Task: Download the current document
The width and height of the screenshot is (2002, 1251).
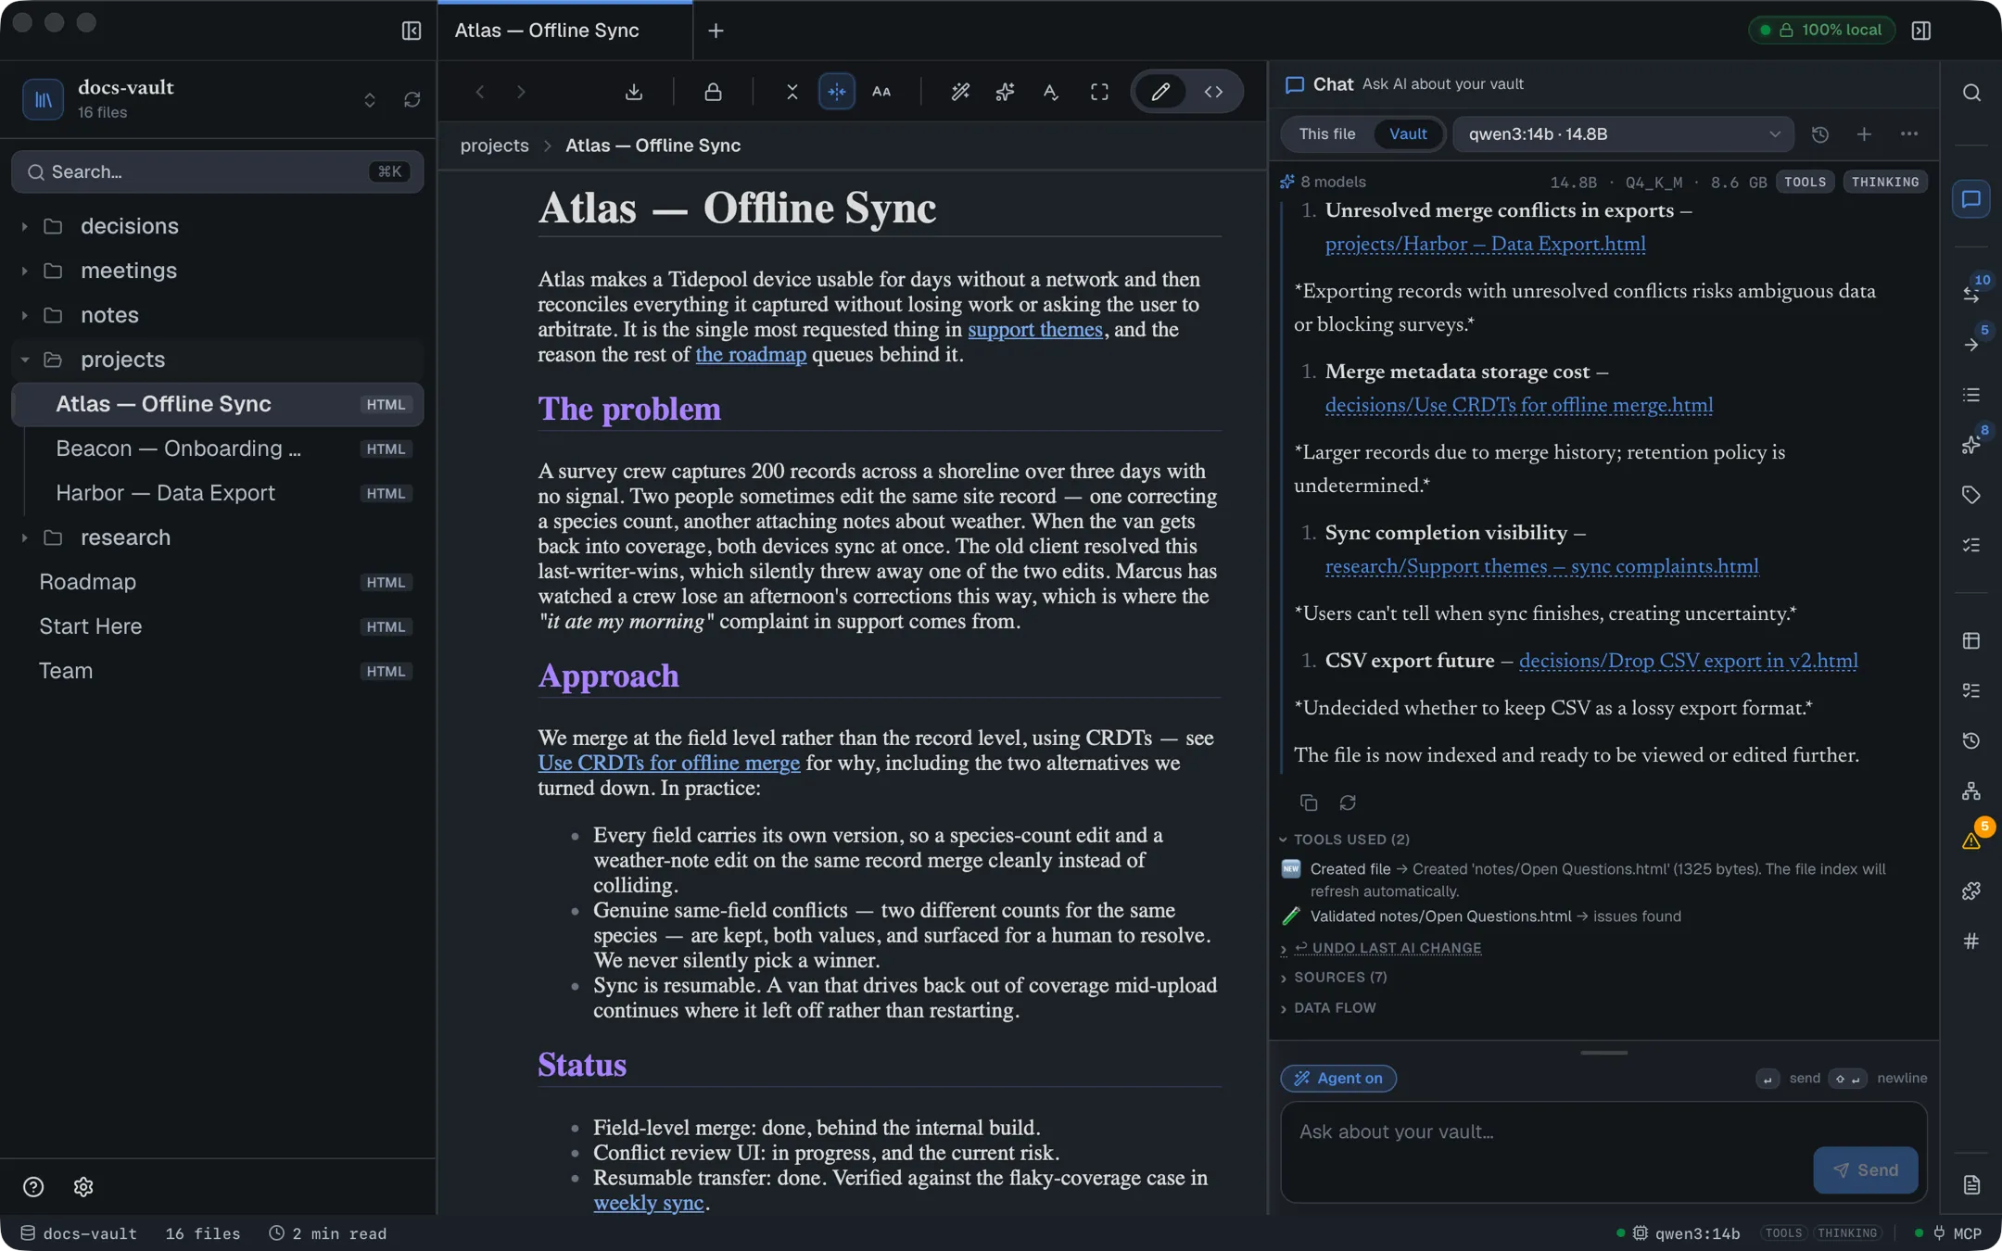Action: tap(634, 92)
